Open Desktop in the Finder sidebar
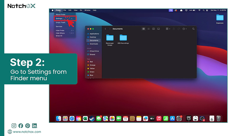 click(93, 37)
